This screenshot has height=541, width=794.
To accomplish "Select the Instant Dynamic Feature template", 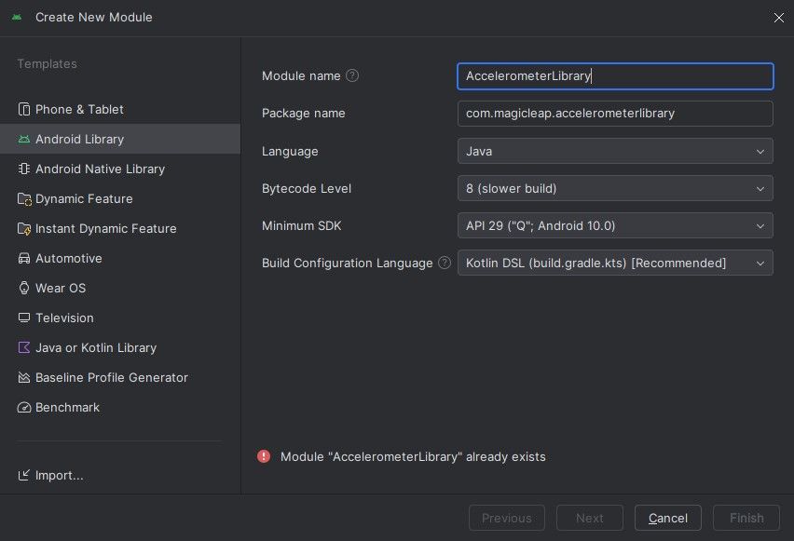I will 120,229.
